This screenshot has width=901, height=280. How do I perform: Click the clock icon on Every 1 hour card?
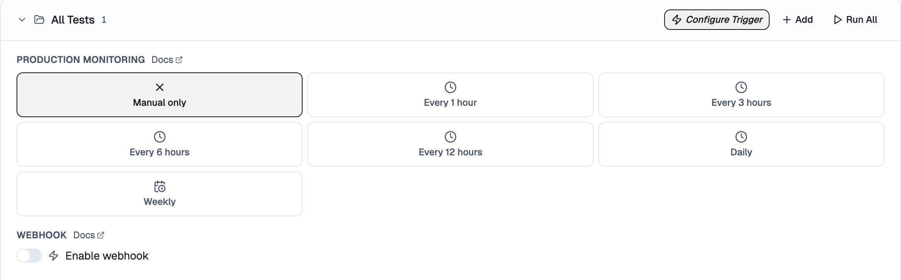point(450,88)
